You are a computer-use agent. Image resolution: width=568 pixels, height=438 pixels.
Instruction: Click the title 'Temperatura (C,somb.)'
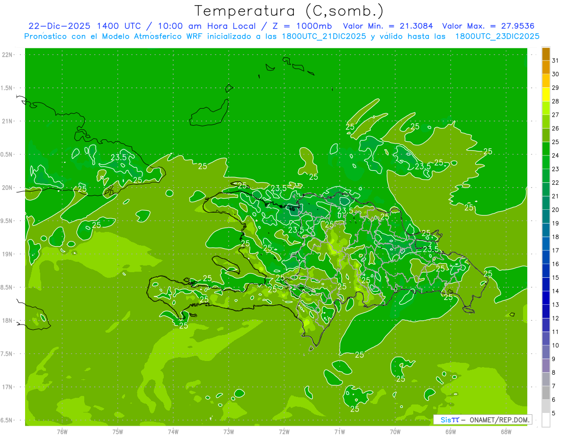[x=289, y=10]
